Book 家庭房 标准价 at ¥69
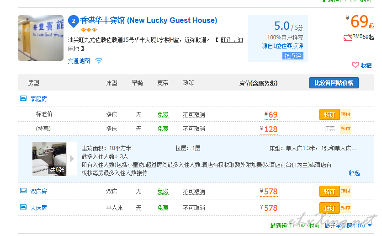Image resolution: width=382 pixels, height=236 pixels. [329, 115]
